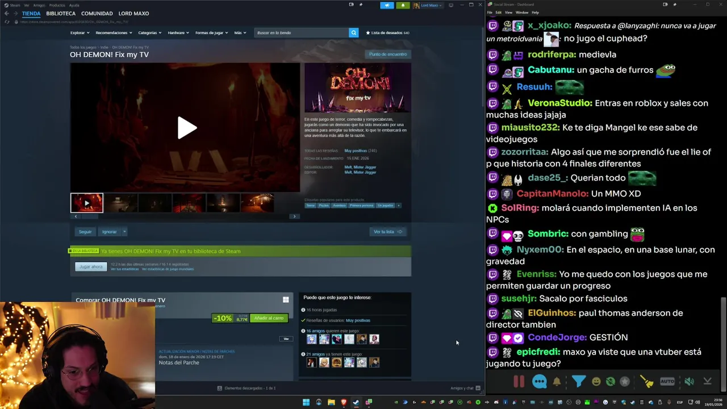Click the media strip scroll-right arrow
The image size is (727, 409).
coord(294,216)
